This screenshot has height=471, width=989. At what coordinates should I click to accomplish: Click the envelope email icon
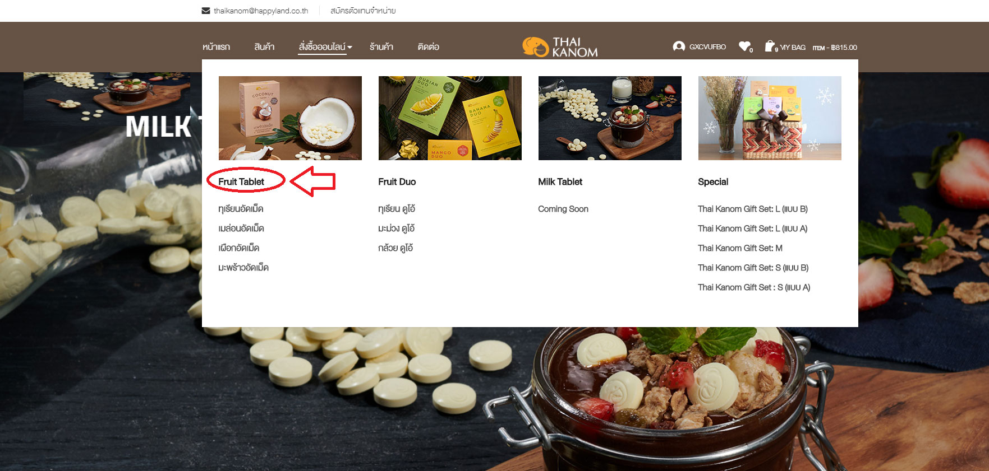click(206, 11)
